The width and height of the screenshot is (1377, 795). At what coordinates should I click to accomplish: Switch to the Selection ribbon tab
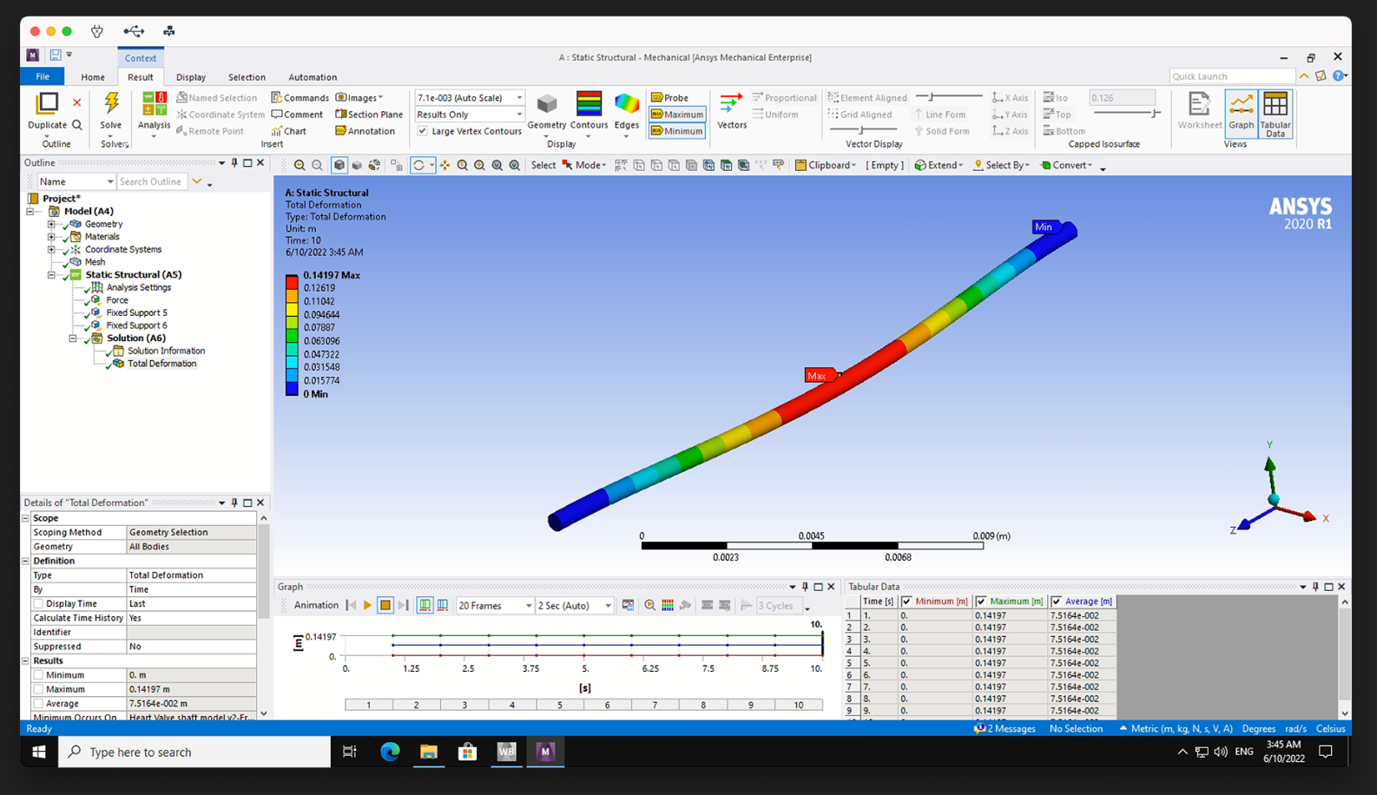point(247,77)
